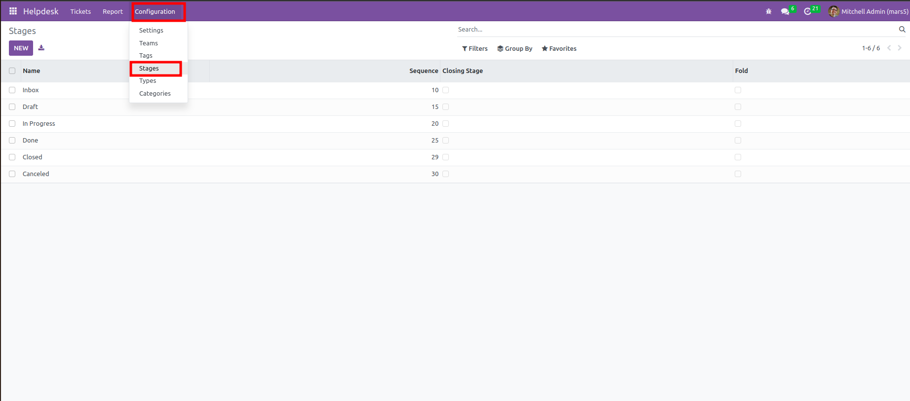The width and height of the screenshot is (910, 401).
Task: Toggle Closing Stage checkbox for Inbox
Action: [x=446, y=90]
